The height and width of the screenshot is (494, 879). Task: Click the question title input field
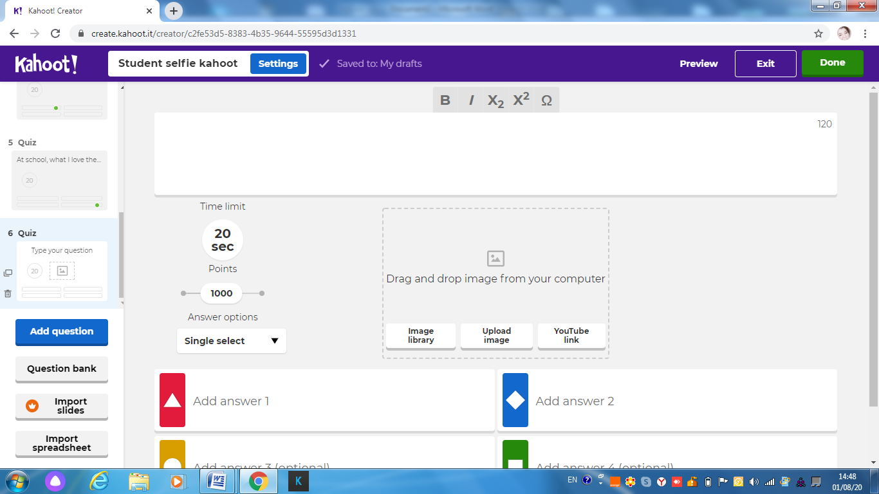pos(495,154)
